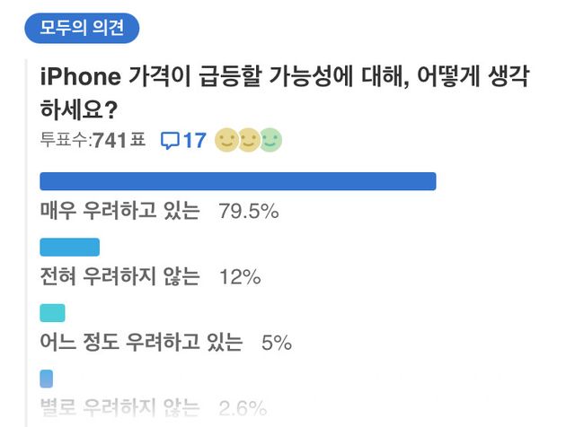The width and height of the screenshot is (575, 427).
Task: Select the 매우 우려하고 있는 option
Action: click(119, 212)
